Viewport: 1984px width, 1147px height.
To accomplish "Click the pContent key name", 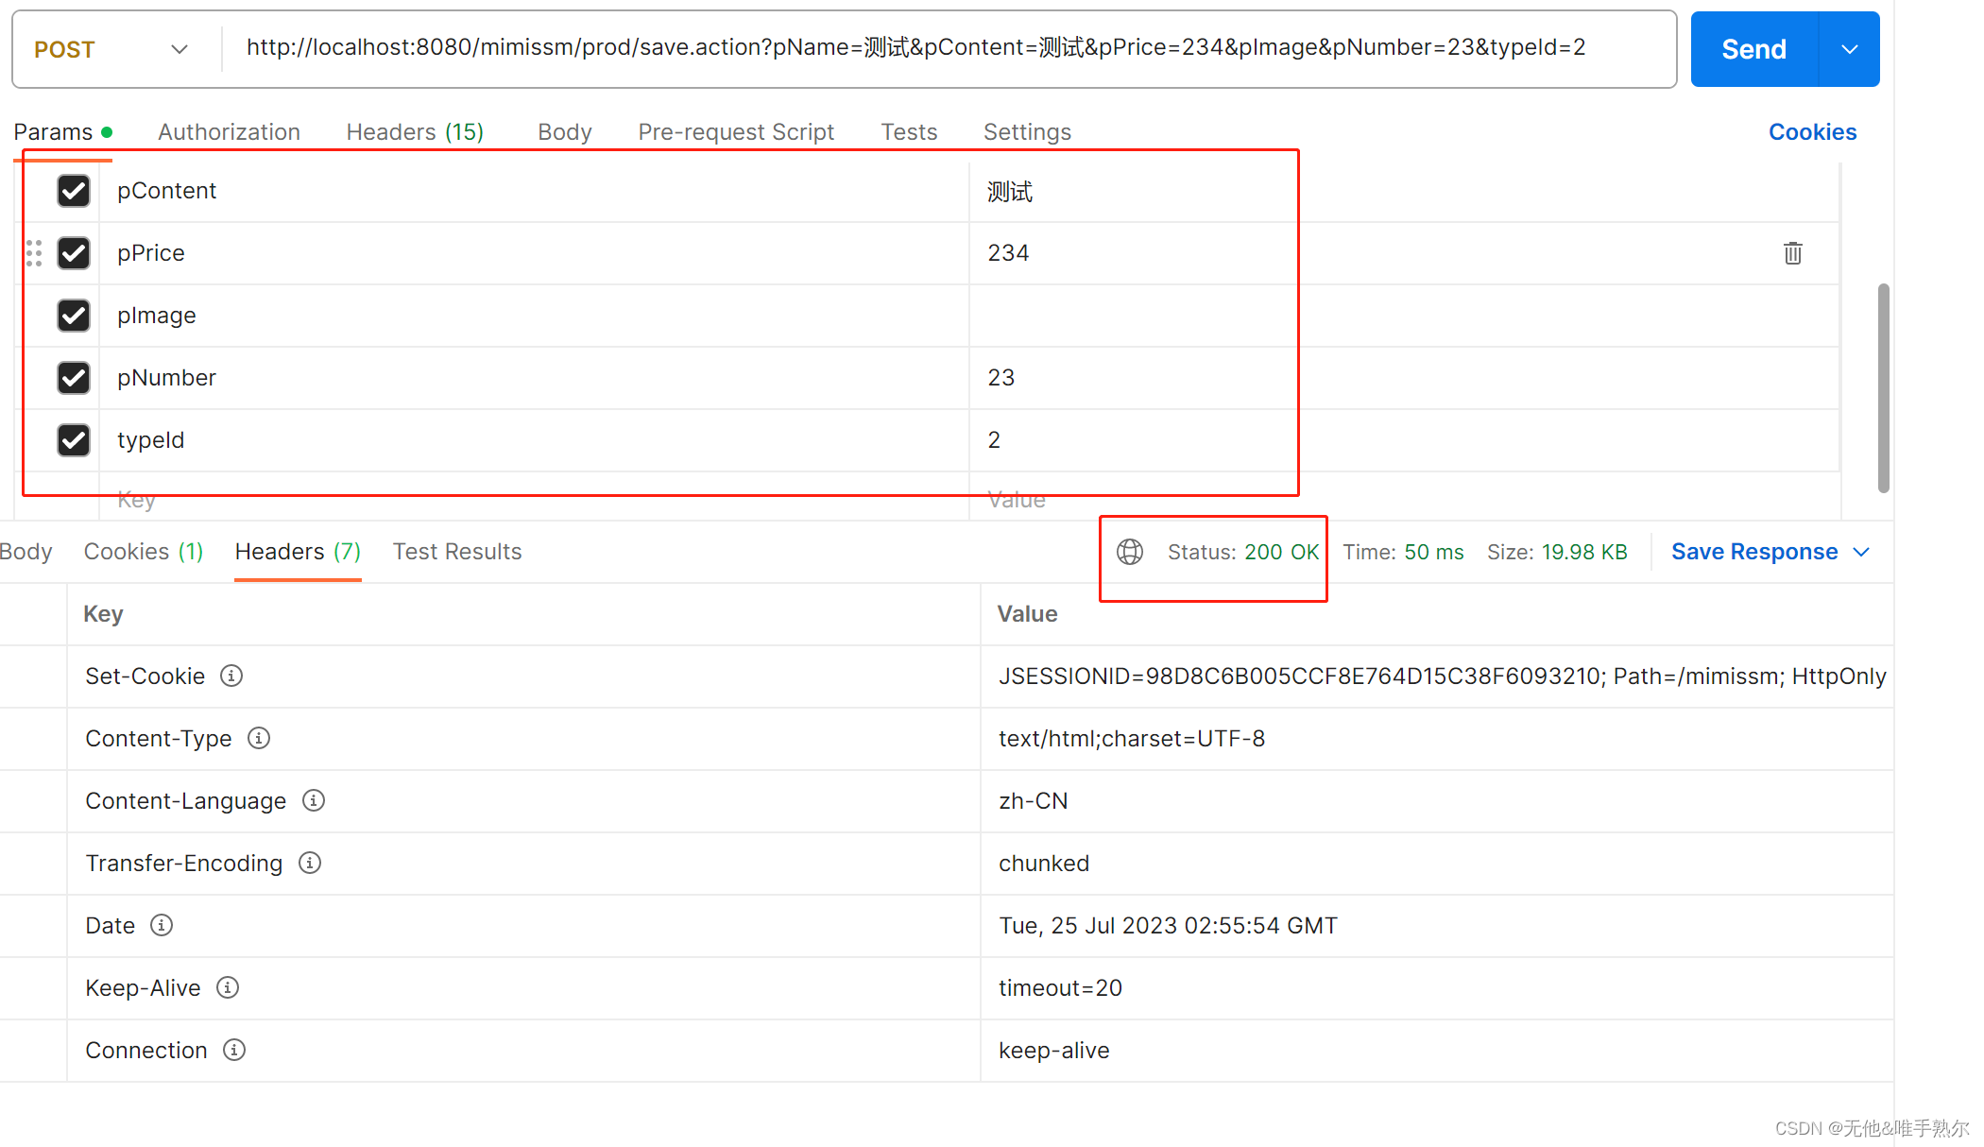I will [x=166, y=191].
